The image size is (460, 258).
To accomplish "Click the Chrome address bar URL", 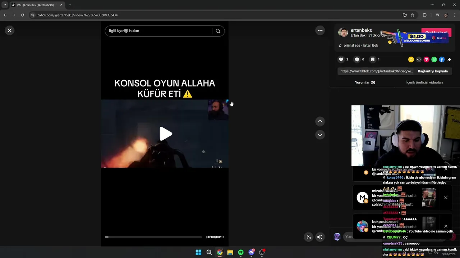I will (x=78, y=15).
